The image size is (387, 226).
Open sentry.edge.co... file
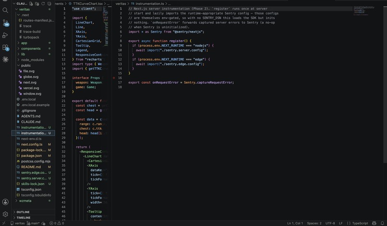(33, 173)
